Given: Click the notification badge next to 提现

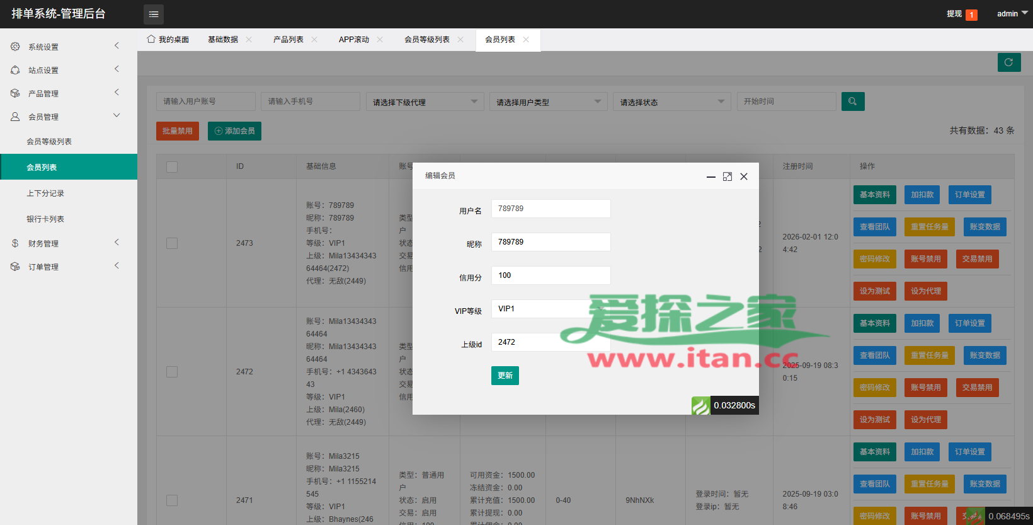Looking at the screenshot, I should pyautogui.click(x=971, y=14).
